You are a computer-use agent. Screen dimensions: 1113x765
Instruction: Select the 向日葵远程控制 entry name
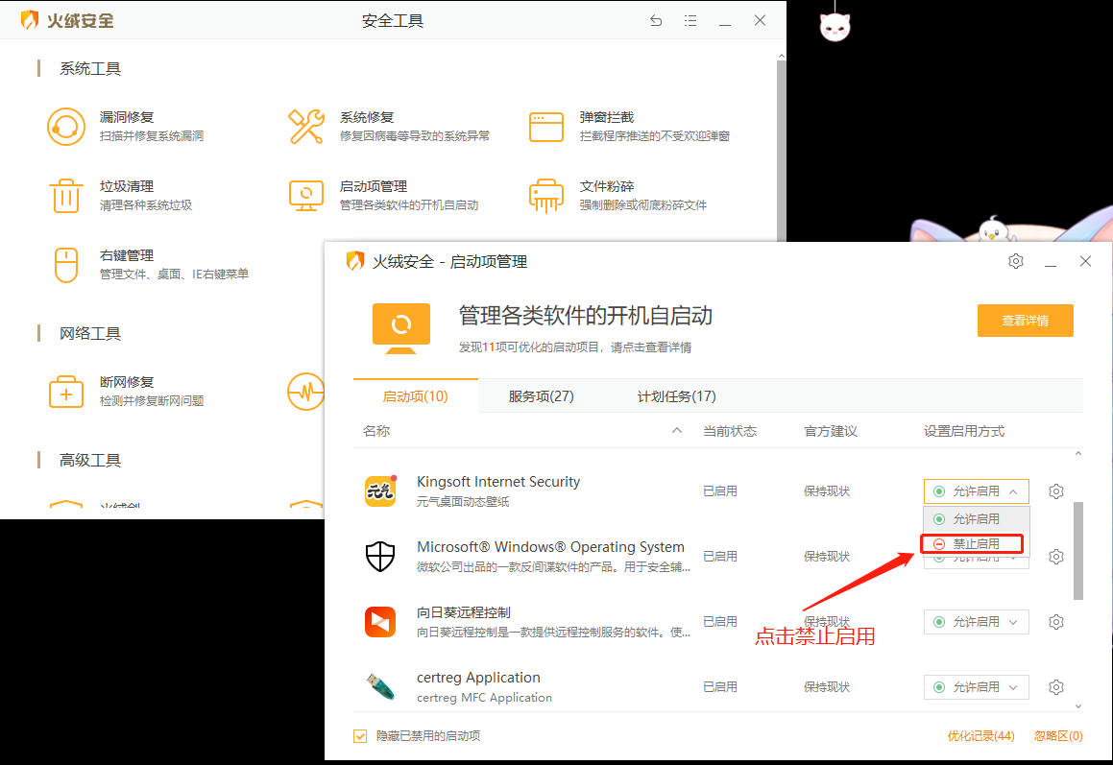tap(464, 611)
